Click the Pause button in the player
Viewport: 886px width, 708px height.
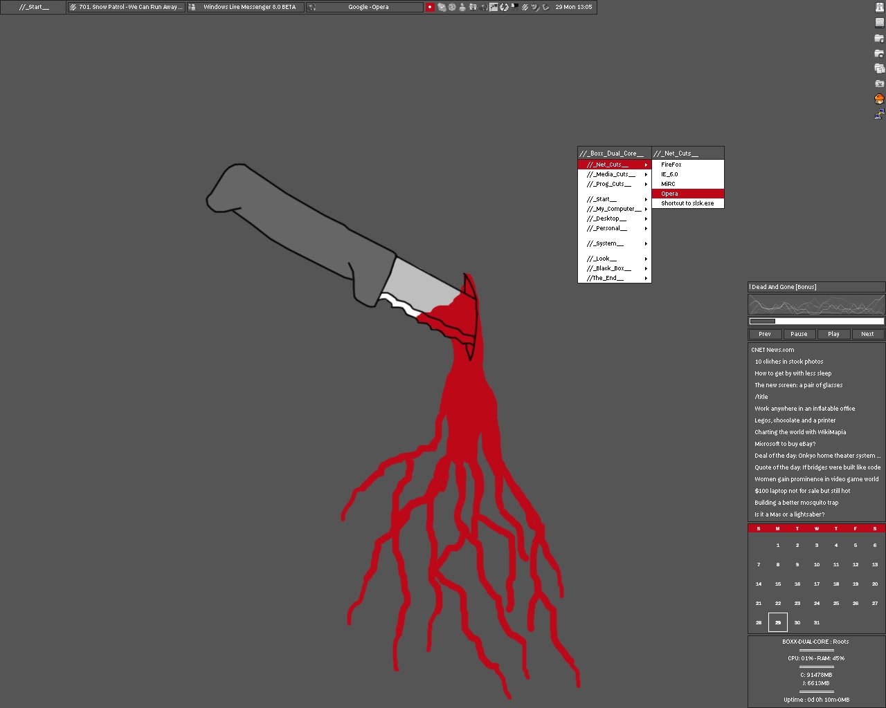[799, 334]
